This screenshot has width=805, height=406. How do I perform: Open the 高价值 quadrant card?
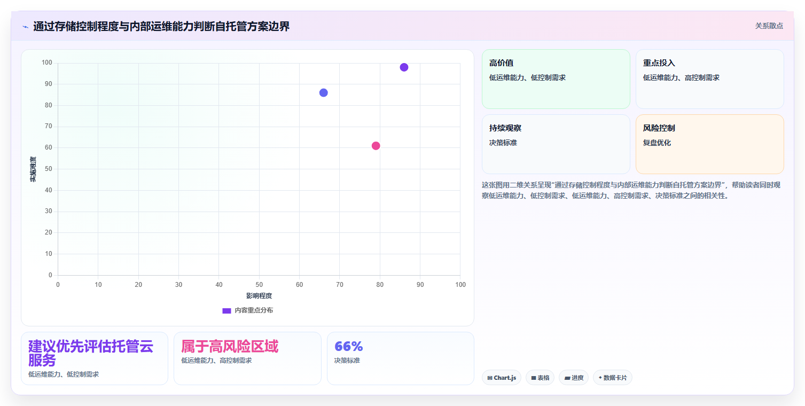click(556, 79)
